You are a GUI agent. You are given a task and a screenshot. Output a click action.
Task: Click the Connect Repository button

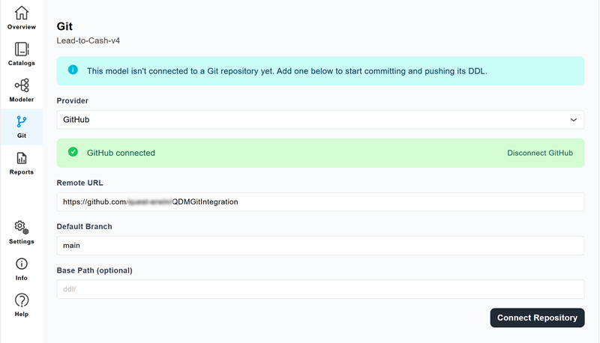pos(537,318)
